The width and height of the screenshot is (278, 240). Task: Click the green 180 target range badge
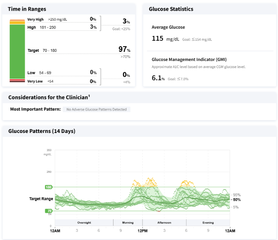(x=49, y=187)
